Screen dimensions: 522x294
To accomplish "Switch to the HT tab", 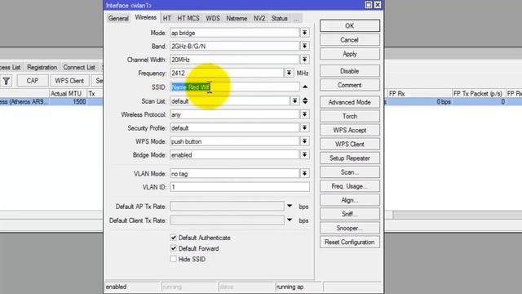I will point(166,18).
